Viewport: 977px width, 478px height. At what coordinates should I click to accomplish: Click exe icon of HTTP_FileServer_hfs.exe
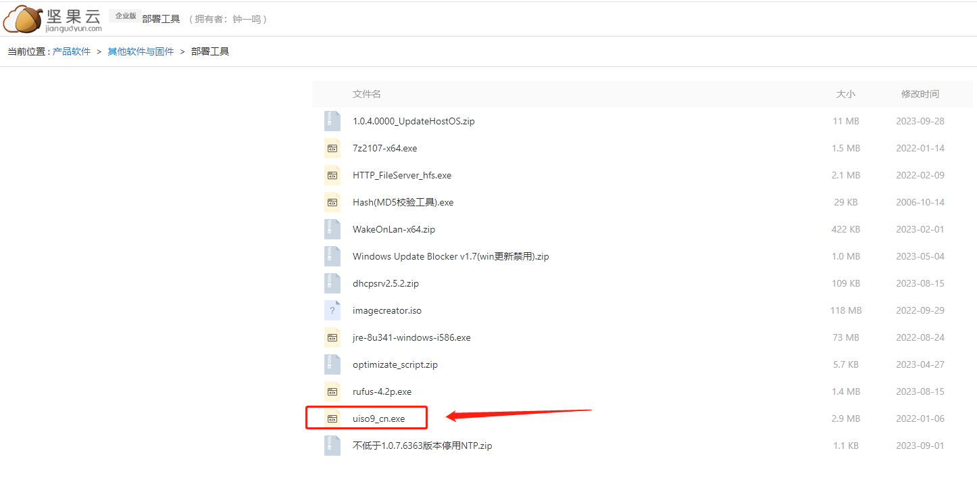(x=332, y=175)
